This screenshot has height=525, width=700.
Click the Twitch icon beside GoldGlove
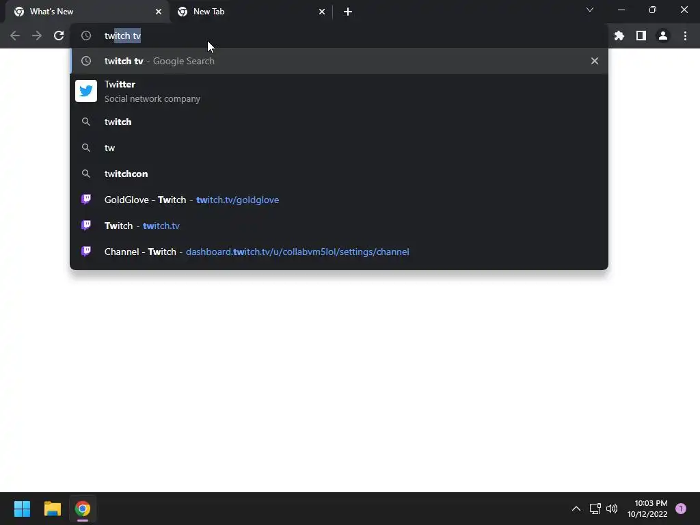coord(86,200)
